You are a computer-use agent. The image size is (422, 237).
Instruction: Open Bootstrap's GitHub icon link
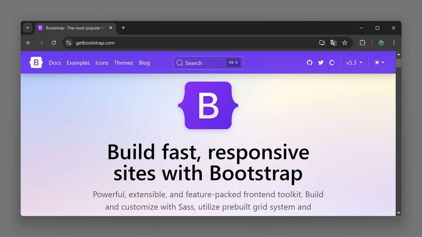309,63
